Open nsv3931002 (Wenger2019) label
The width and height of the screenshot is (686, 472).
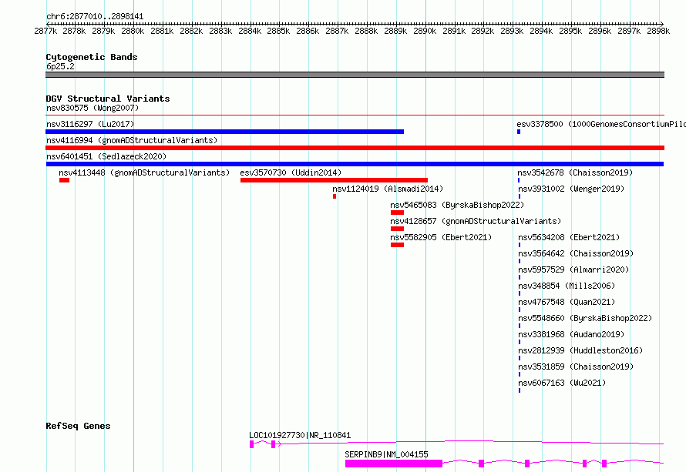click(x=571, y=189)
